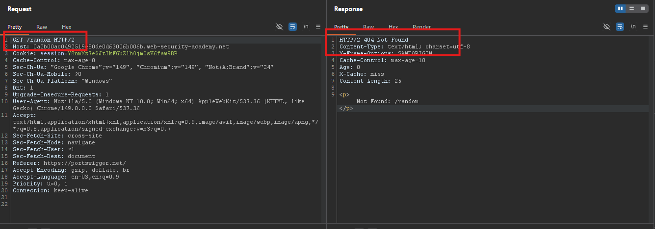The width and height of the screenshot is (655, 229).
Task: Switch to the Hex tab in Response panel
Action: [393, 27]
